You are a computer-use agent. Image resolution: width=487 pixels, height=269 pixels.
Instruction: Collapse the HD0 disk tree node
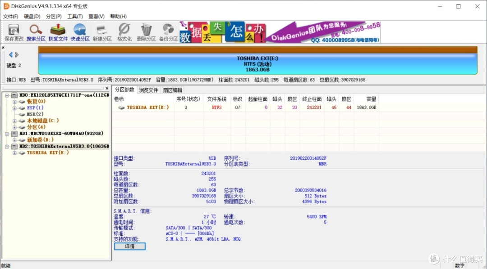(7, 95)
